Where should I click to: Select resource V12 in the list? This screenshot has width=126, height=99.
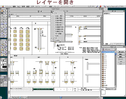tap(108, 60)
